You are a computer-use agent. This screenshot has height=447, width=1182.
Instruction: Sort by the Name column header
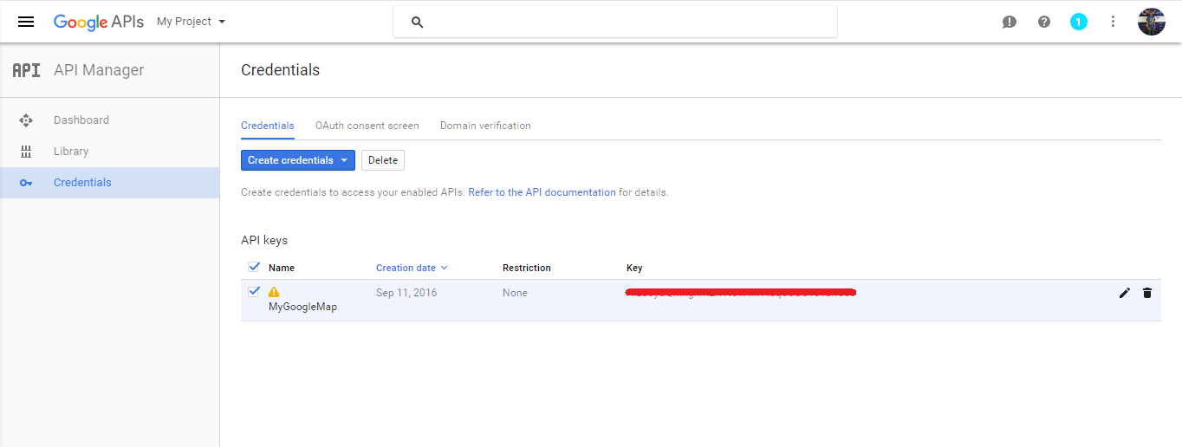282,268
